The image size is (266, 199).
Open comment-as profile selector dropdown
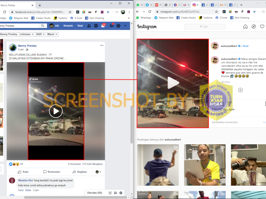pos(98,172)
